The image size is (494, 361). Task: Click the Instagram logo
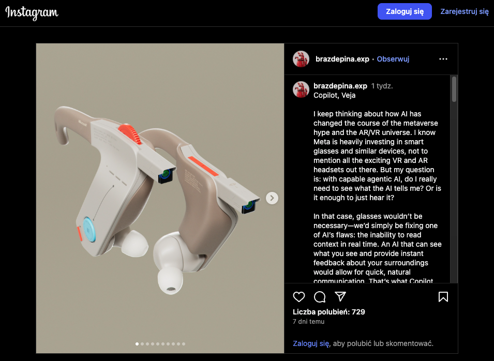[x=32, y=12]
